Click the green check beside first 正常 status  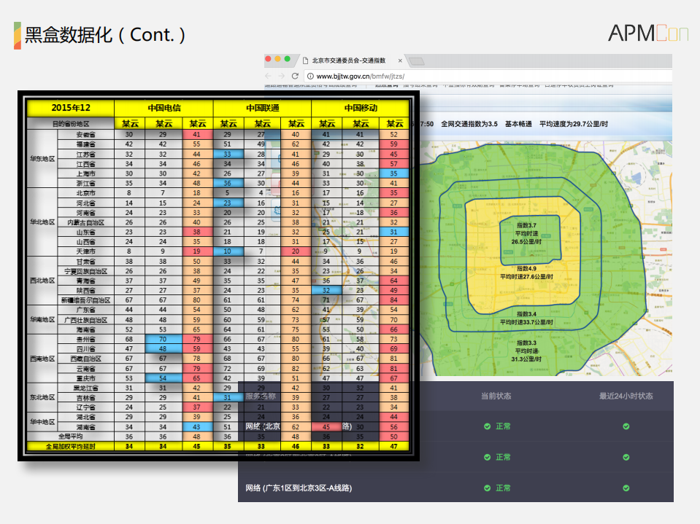[x=487, y=426]
